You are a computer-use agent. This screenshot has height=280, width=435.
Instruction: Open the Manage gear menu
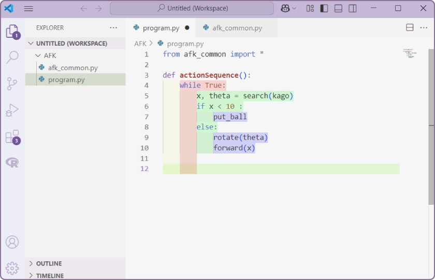click(12, 268)
